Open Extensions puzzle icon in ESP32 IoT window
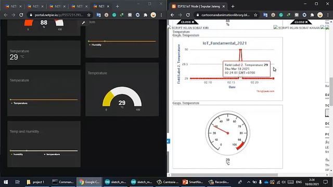Image resolution: width=333 pixels, height=187 pixels. click(x=312, y=15)
